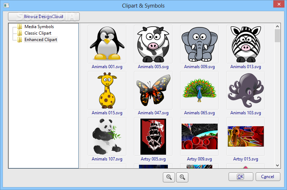Click the Browse DesignCloud button

click(44, 17)
